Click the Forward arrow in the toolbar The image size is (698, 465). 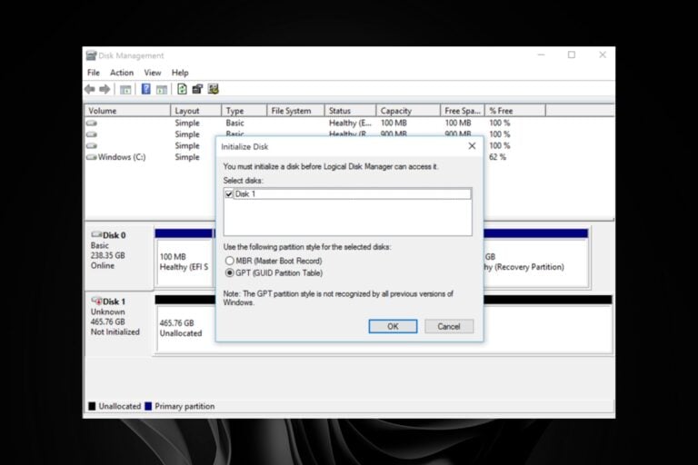105,89
